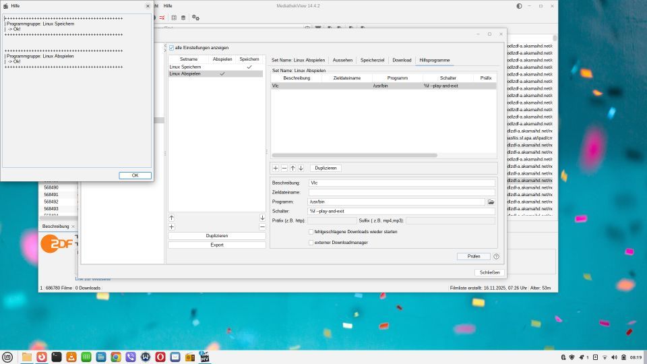Move the Vlc program entry up with the arrow below the table
Screen dimensions: 647x364
pos(292,168)
